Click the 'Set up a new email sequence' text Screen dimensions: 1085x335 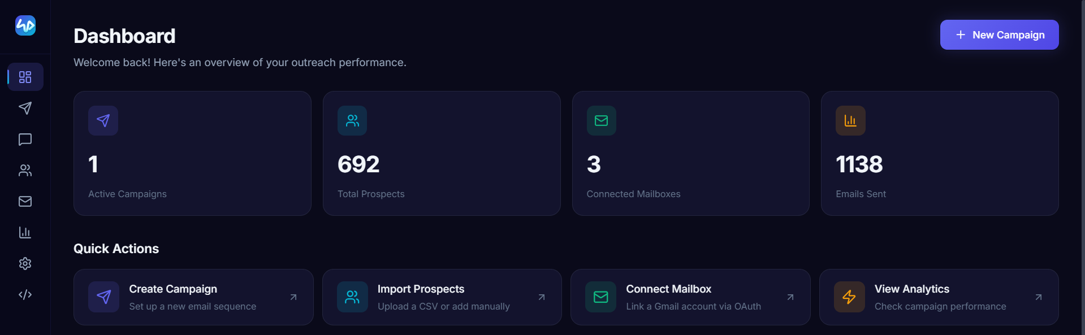(192, 306)
